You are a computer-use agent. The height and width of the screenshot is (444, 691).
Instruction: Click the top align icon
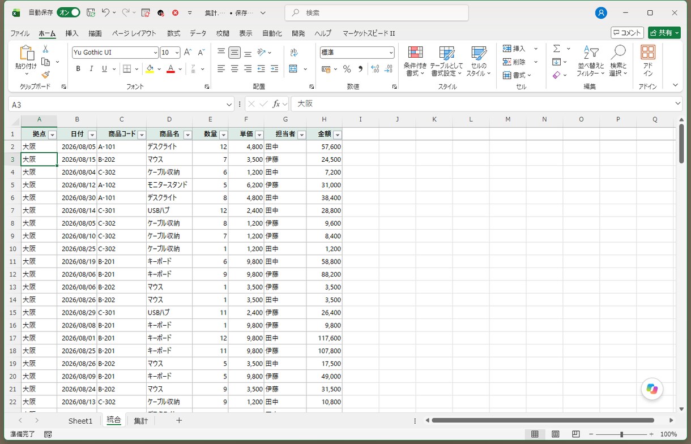pyautogui.click(x=221, y=53)
